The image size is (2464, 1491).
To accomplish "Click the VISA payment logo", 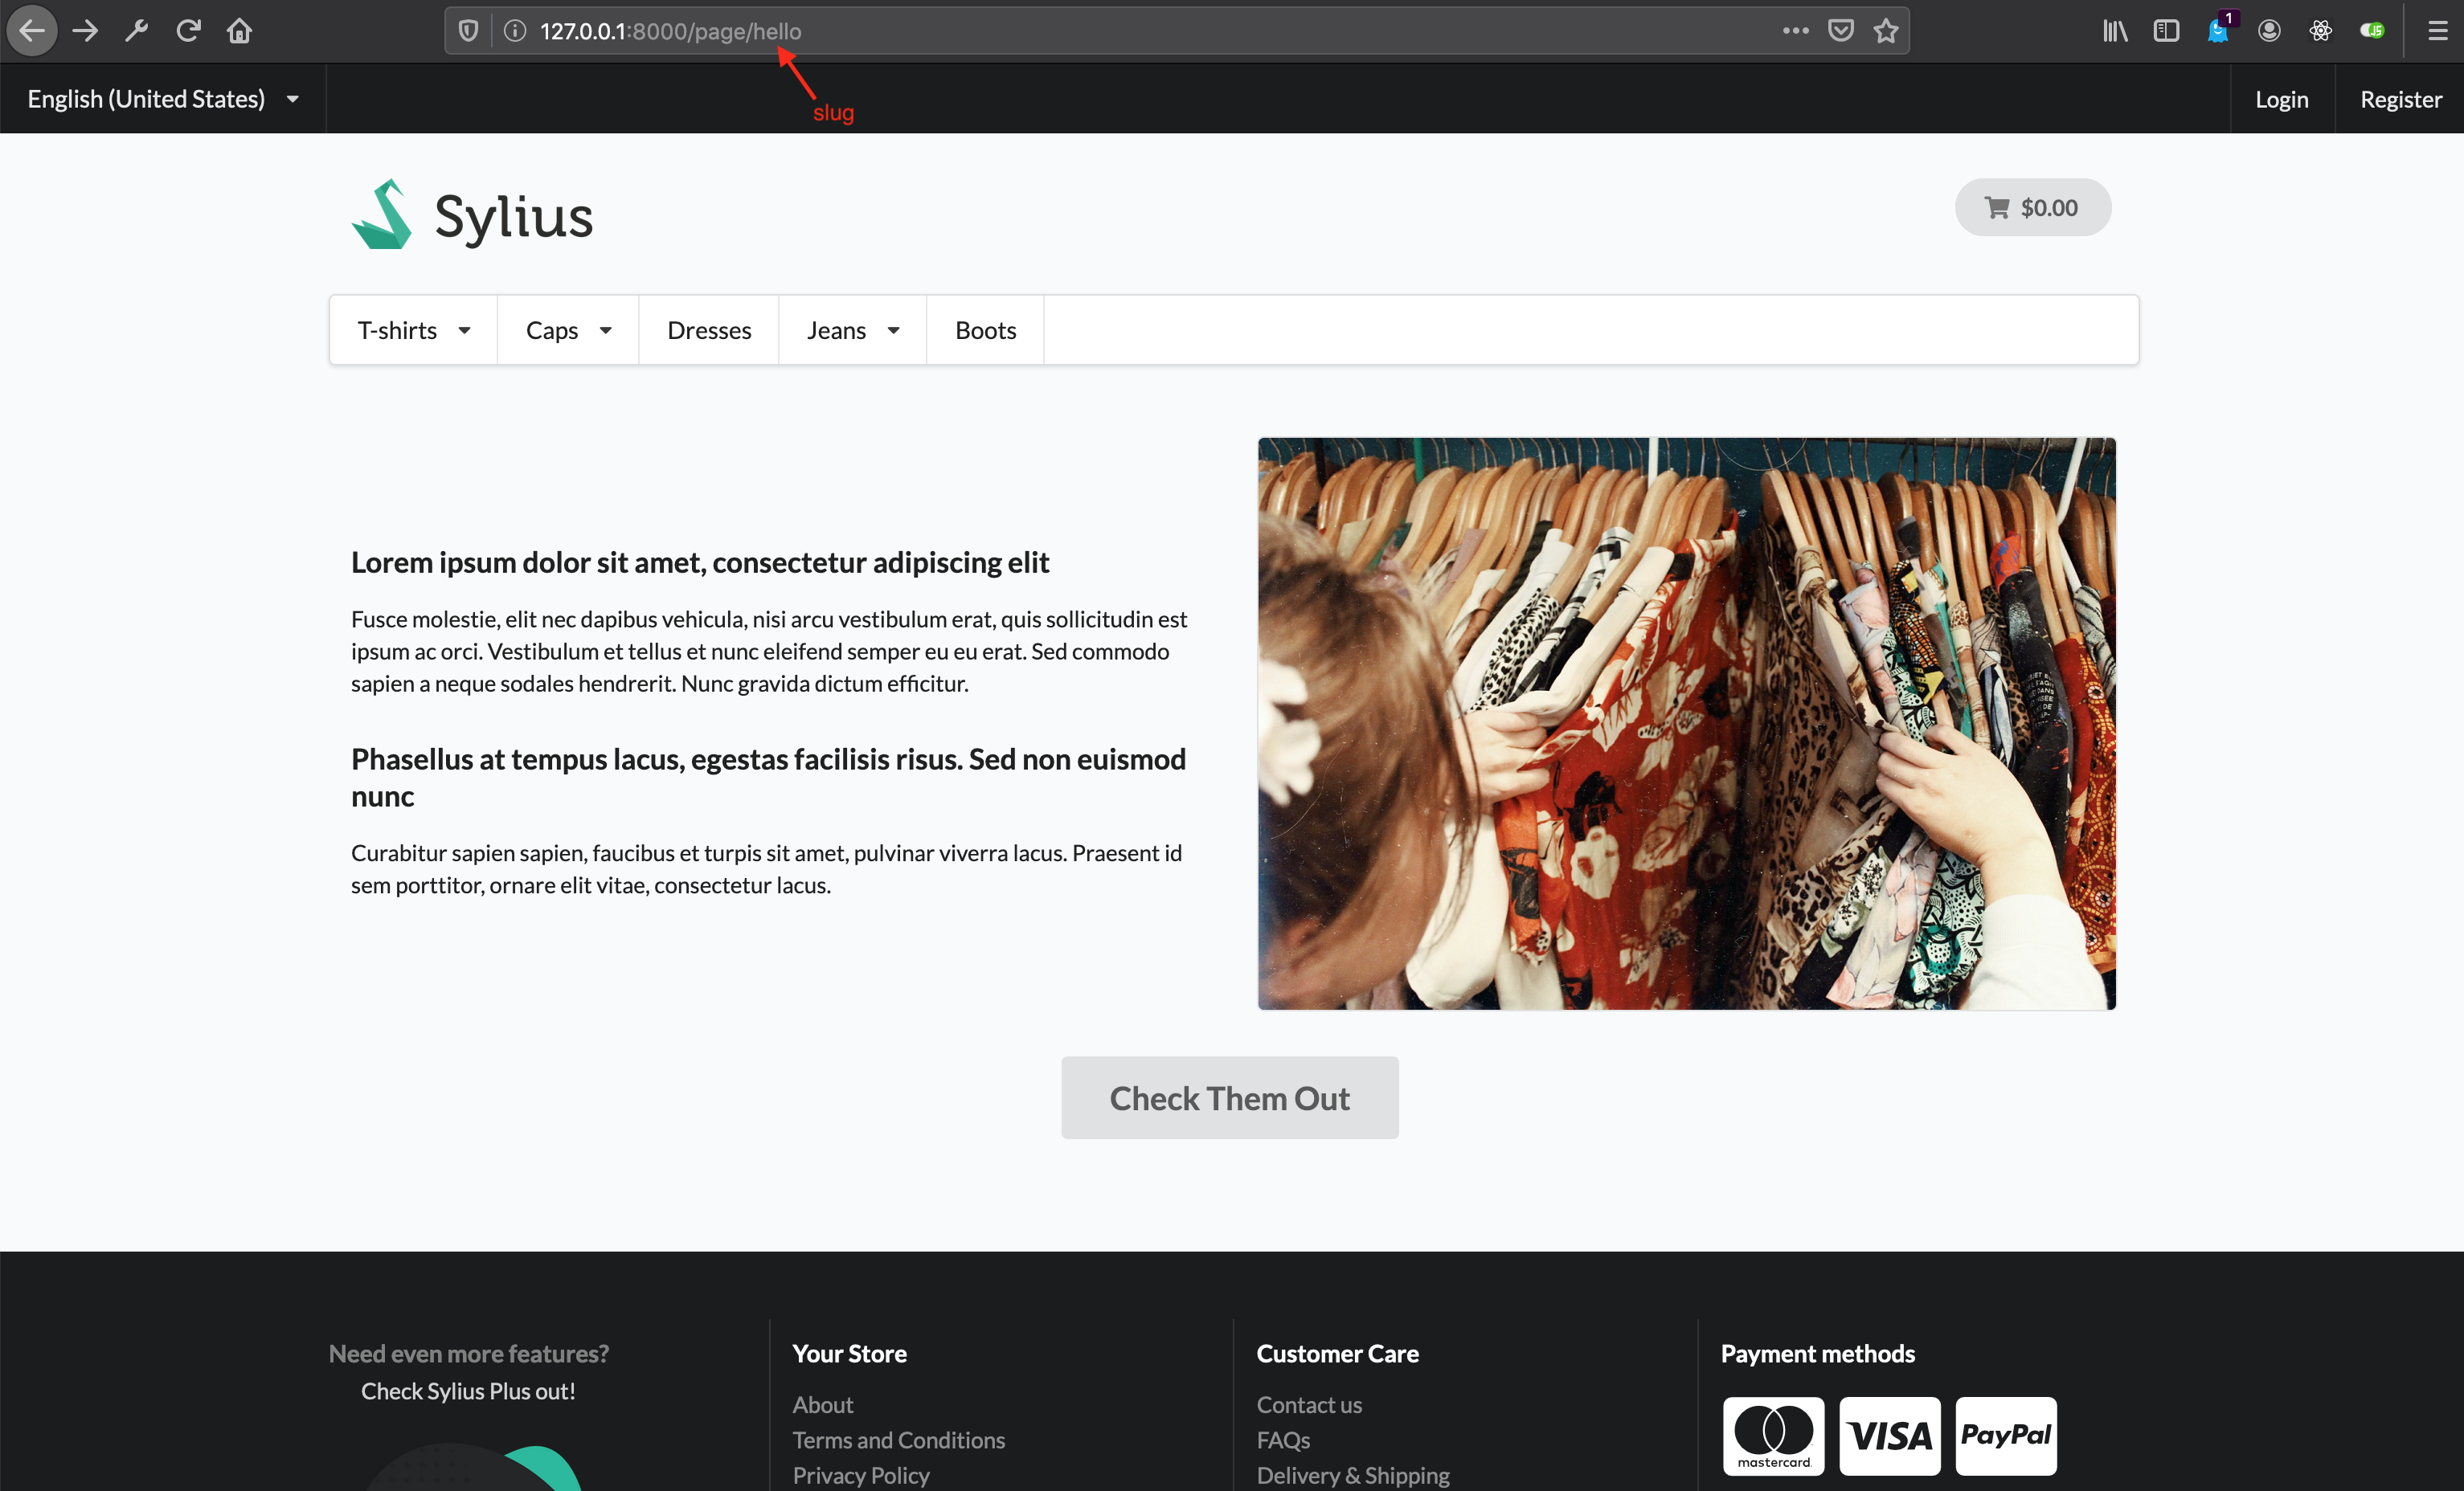I will coord(1890,1436).
